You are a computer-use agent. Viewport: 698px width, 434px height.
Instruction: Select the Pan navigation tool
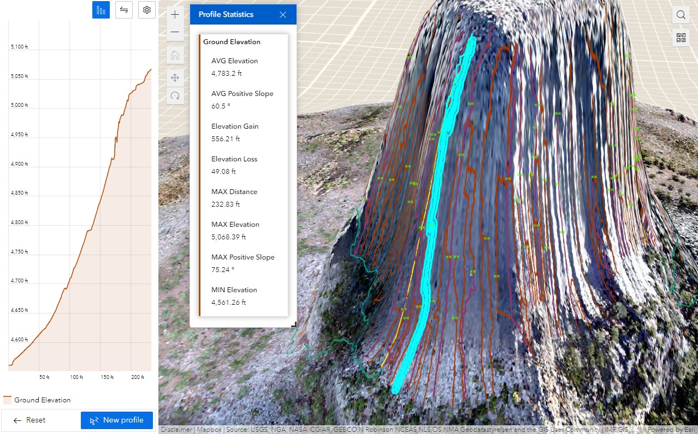tap(175, 77)
